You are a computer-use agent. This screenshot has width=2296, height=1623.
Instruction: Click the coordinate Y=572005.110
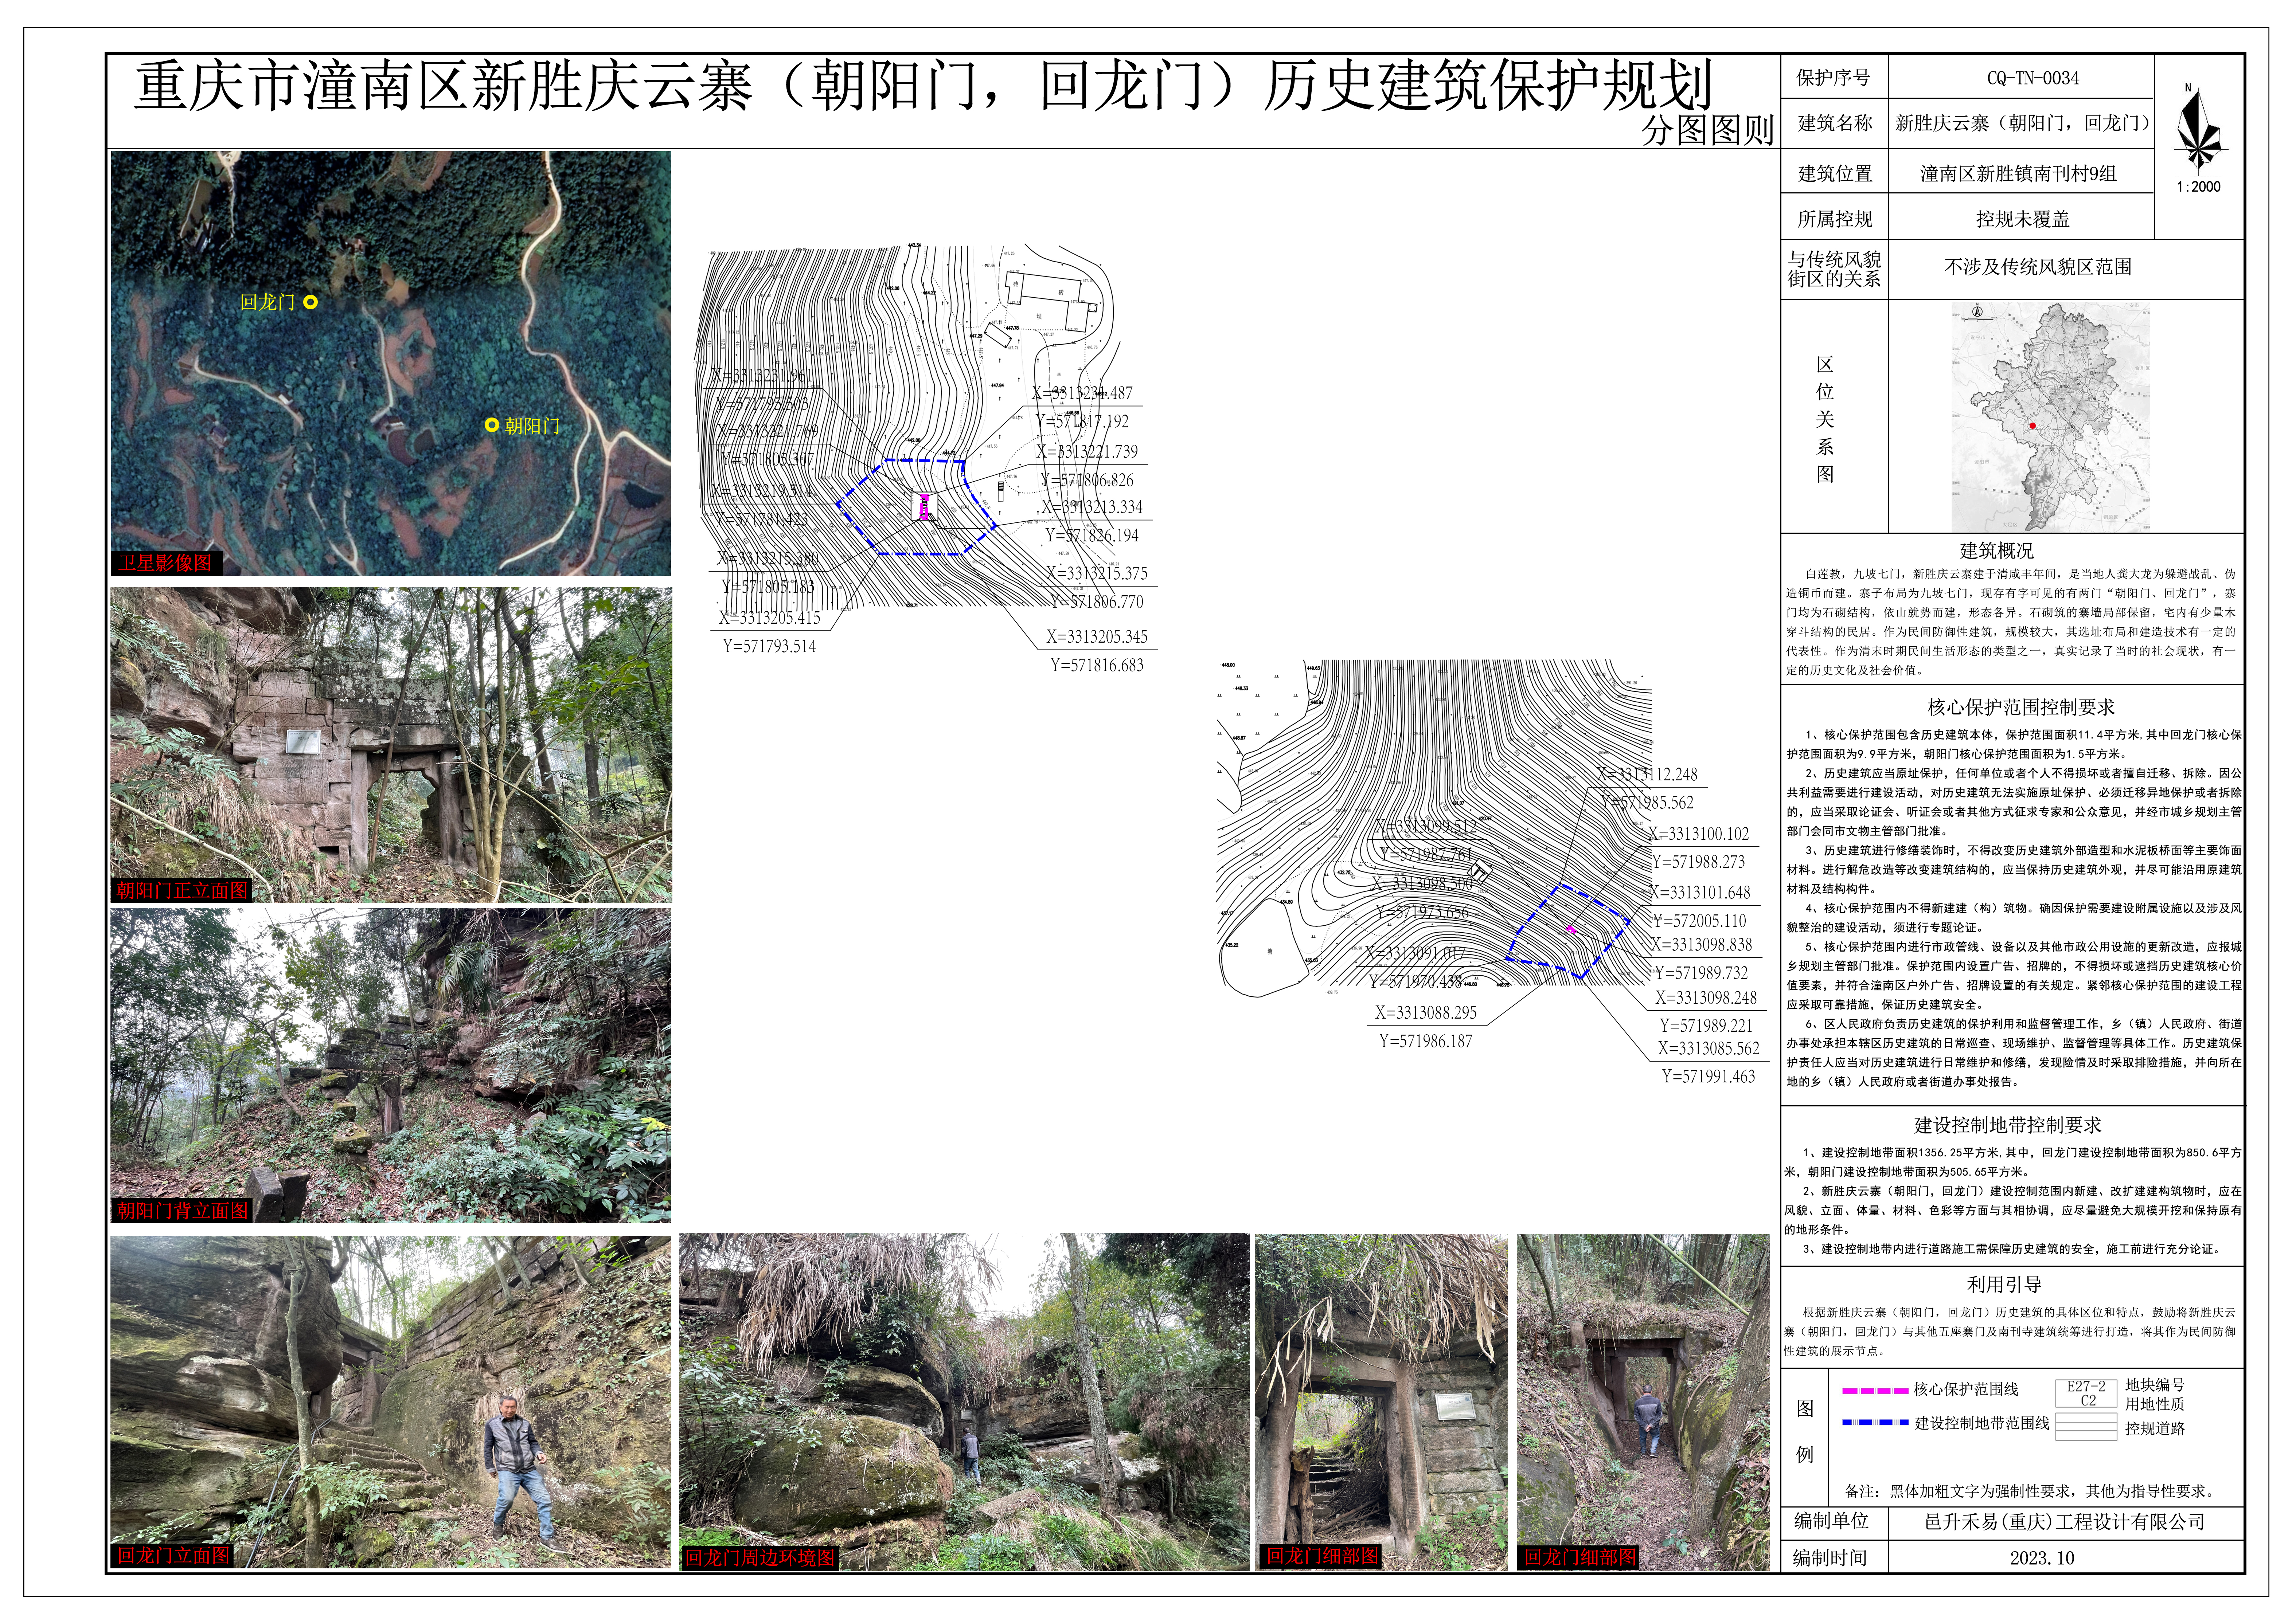pos(1699,921)
